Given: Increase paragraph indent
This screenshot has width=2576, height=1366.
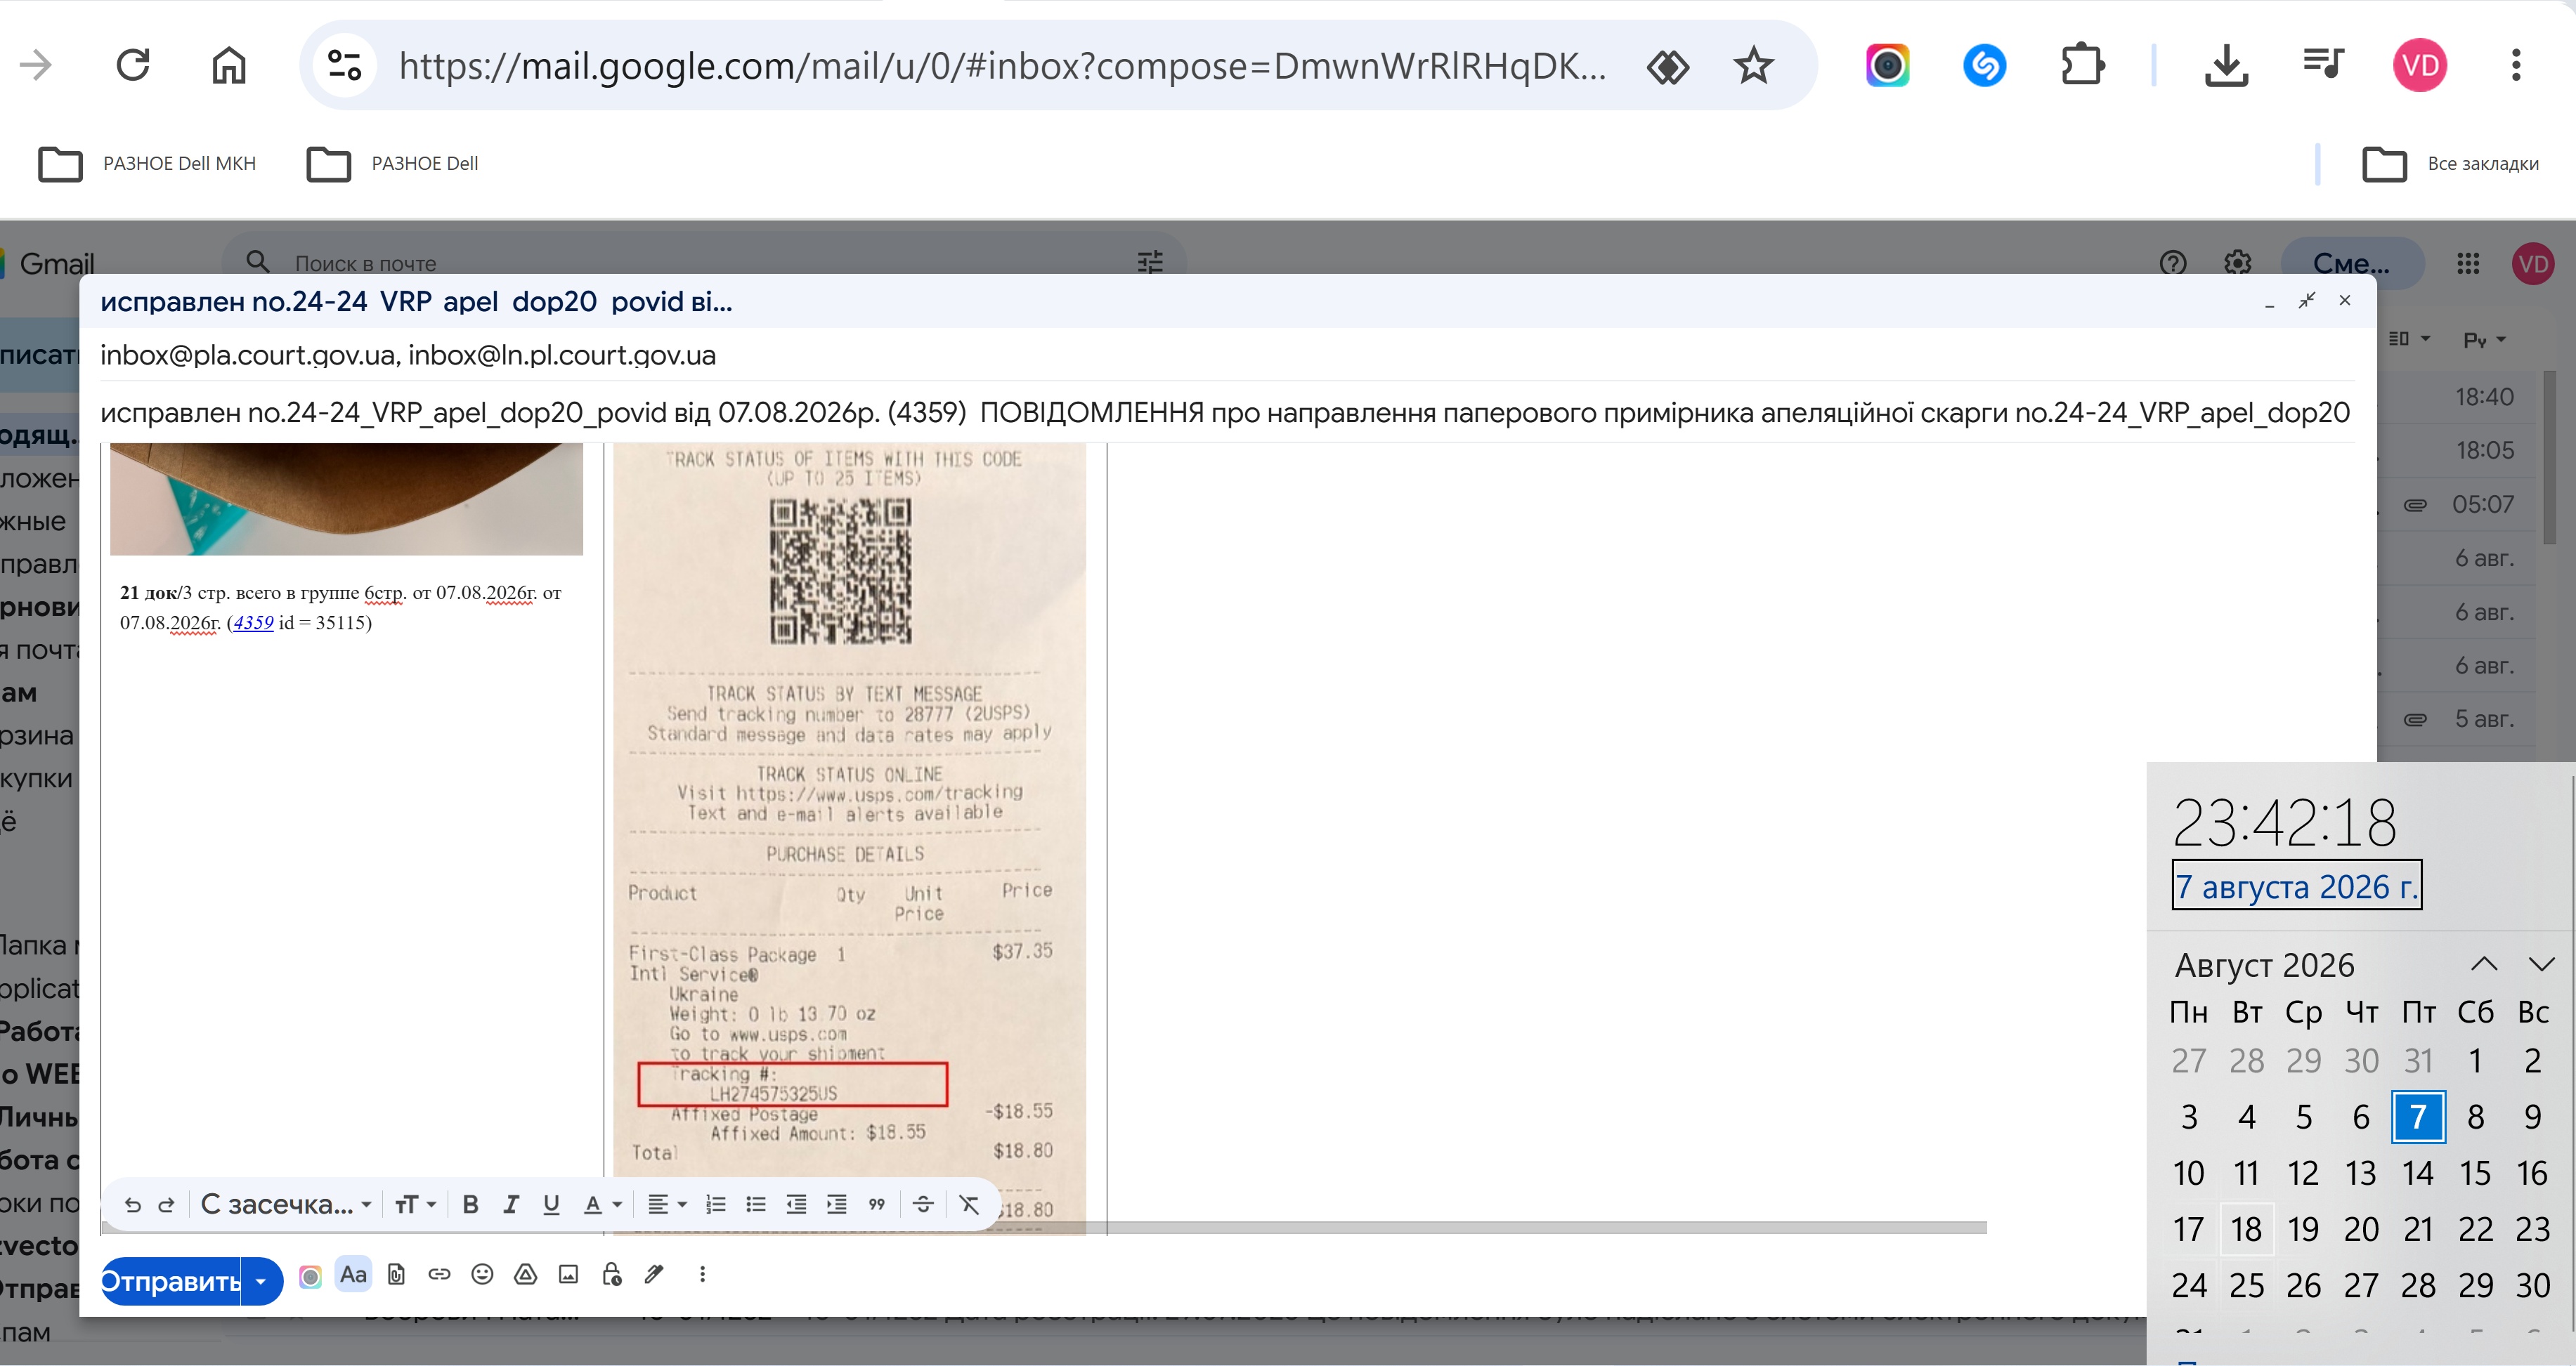Looking at the screenshot, I should coord(837,1205).
